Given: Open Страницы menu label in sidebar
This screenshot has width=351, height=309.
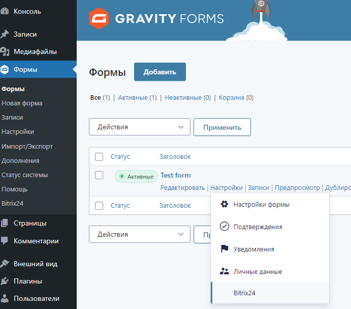Looking at the screenshot, I should pyautogui.click(x=30, y=223).
